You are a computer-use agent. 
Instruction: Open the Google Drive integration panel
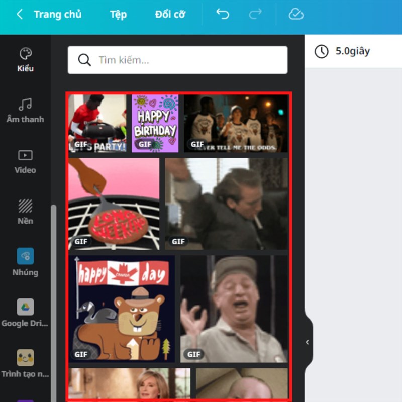[25, 313]
